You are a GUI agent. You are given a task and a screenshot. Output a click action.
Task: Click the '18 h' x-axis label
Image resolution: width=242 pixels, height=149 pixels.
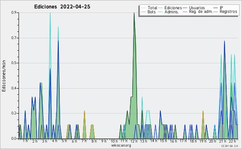(193, 141)
